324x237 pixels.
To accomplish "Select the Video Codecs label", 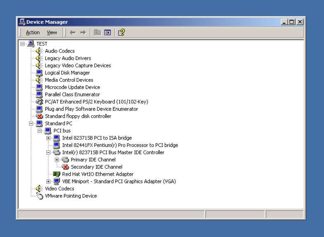I will (59, 188).
